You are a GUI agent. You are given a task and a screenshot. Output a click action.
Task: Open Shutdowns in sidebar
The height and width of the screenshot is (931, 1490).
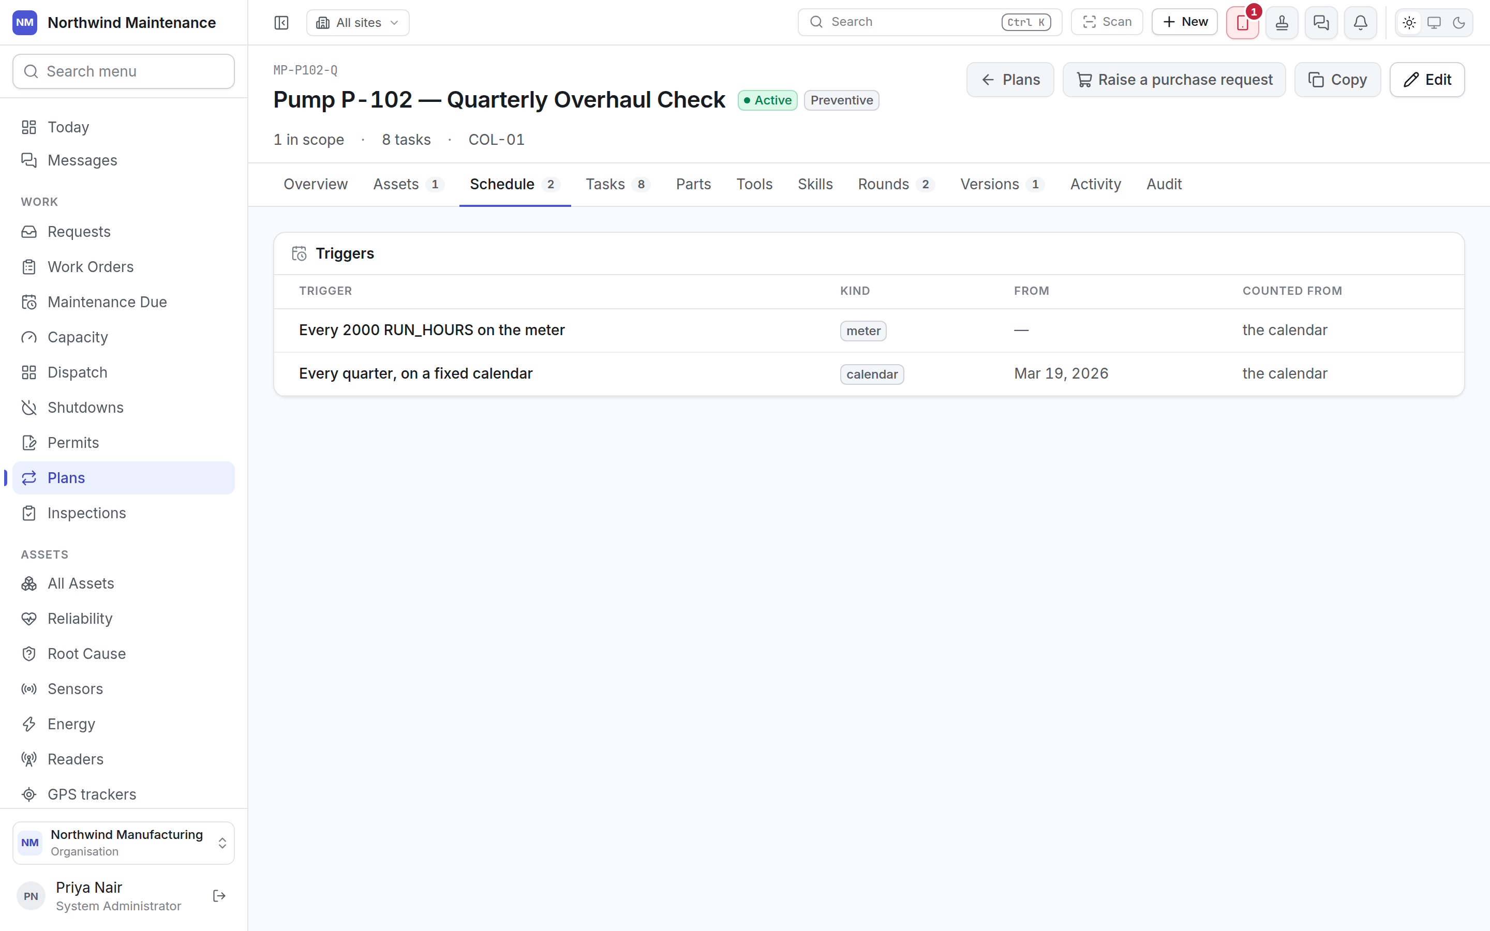pyautogui.click(x=123, y=408)
